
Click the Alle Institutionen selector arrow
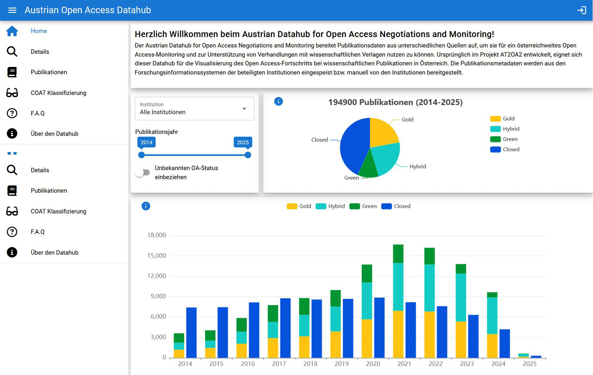coord(245,108)
